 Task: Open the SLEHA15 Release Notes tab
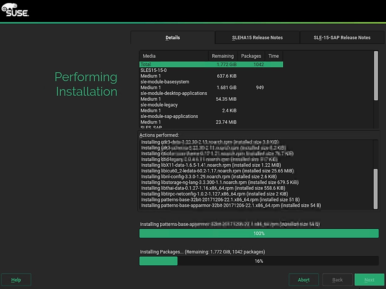(257, 38)
